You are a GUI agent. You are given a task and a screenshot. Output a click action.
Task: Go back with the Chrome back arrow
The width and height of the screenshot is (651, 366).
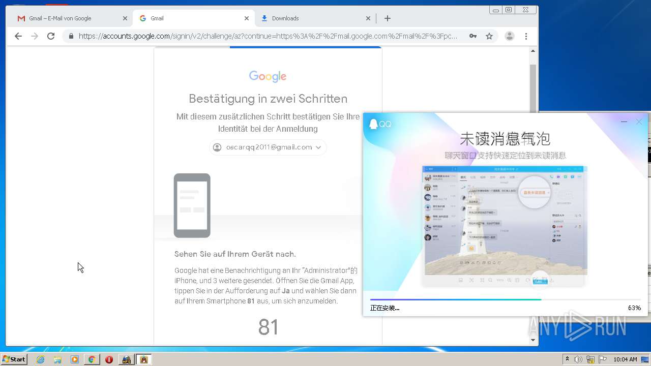[18, 36]
